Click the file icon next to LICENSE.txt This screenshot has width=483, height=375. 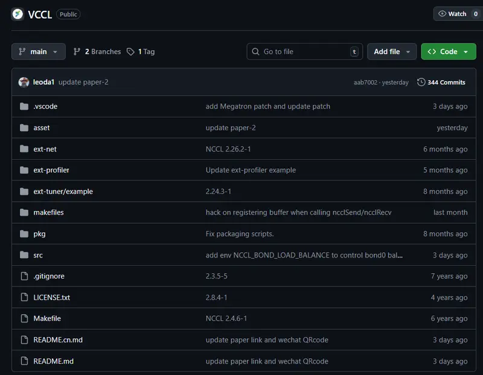click(24, 297)
